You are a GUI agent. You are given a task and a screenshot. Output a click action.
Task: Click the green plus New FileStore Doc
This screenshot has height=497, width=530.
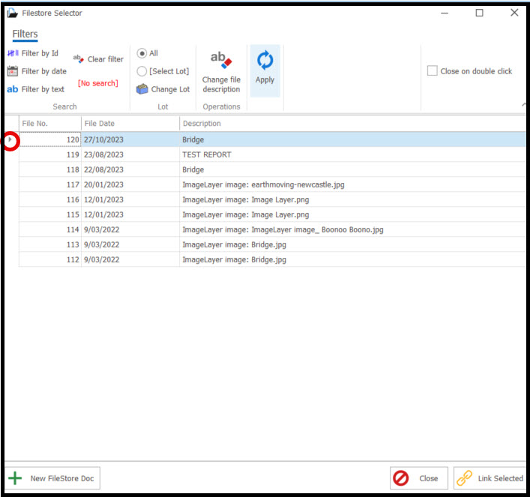[x=14, y=478]
